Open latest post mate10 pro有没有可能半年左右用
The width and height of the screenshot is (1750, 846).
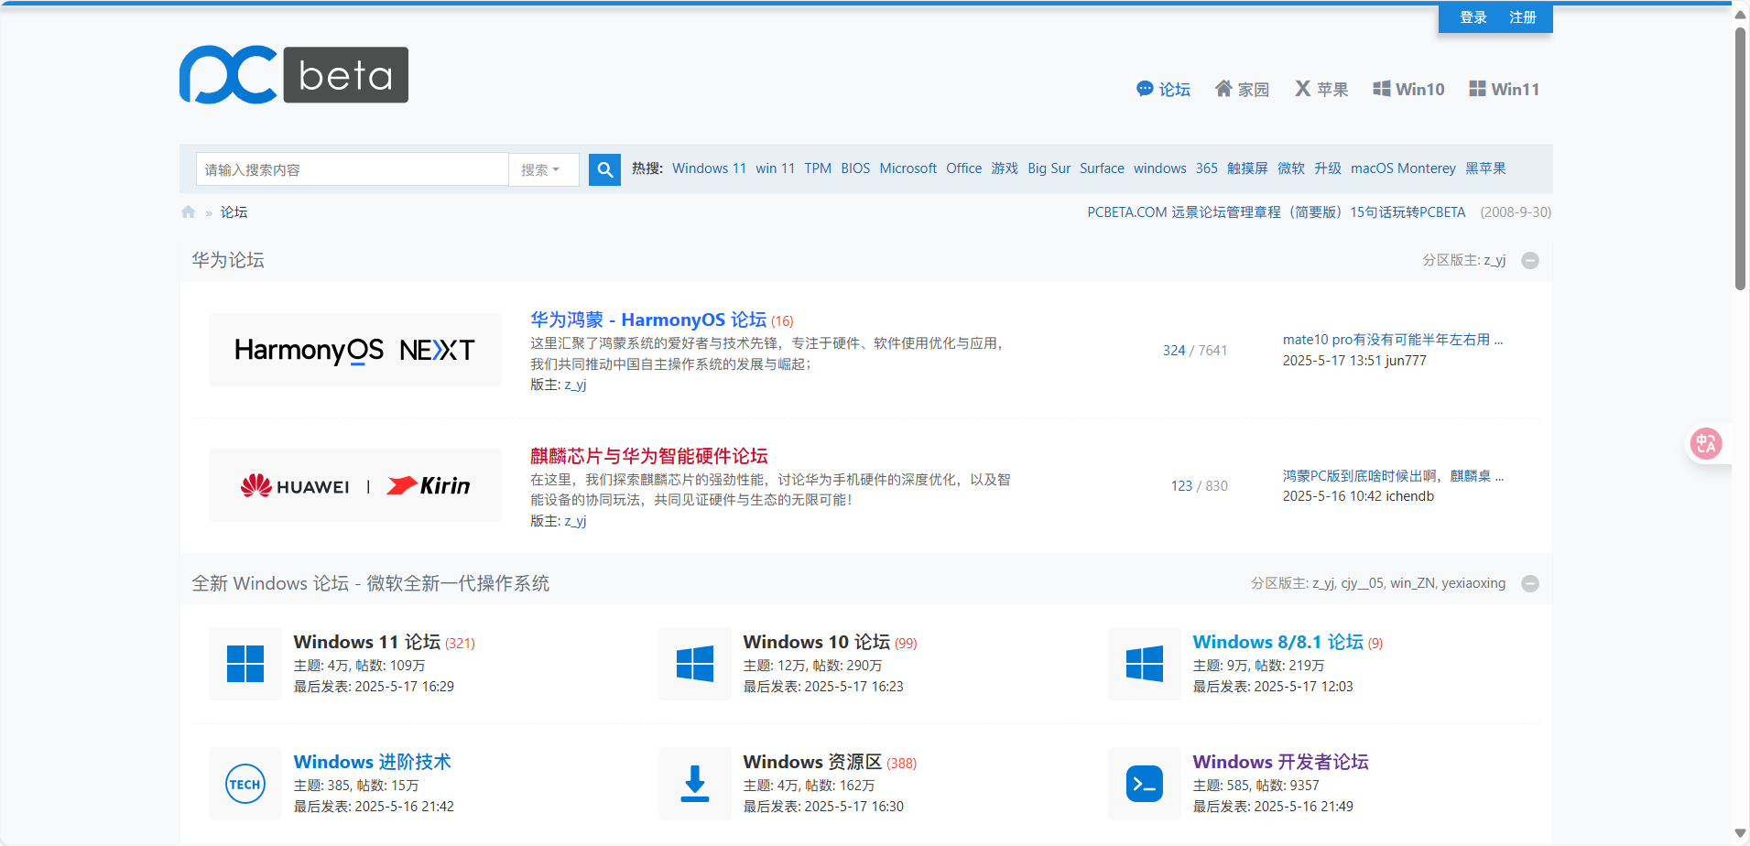pos(1392,340)
